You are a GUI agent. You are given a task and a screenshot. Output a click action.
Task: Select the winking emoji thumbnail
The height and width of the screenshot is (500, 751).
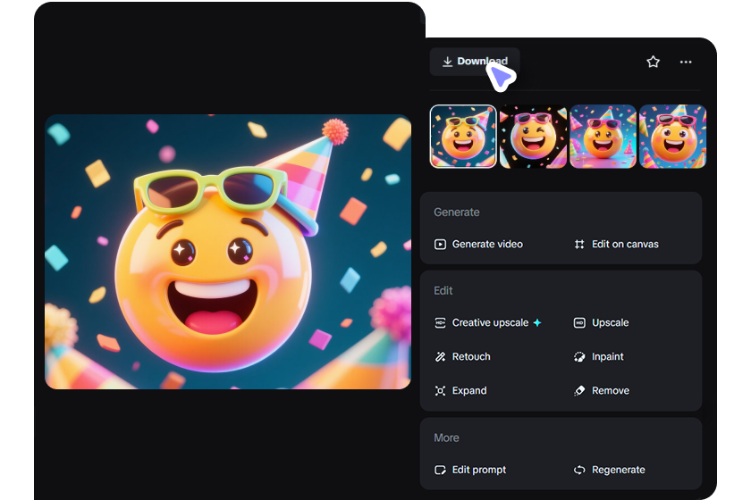tap(533, 137)
